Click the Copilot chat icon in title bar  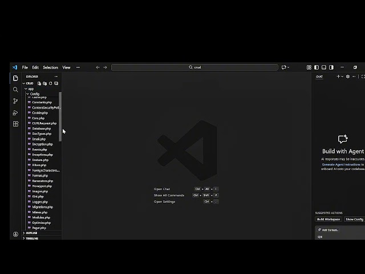283,67
